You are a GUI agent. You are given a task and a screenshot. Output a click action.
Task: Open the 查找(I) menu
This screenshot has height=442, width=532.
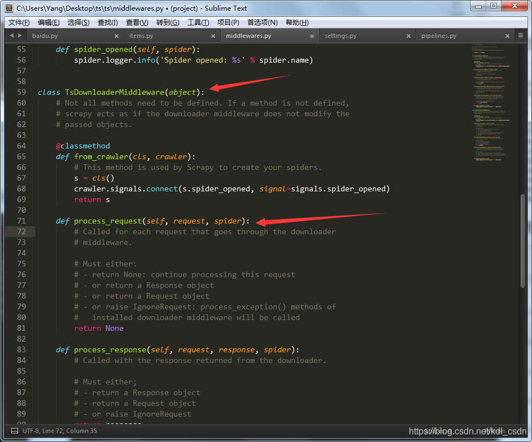107,23
